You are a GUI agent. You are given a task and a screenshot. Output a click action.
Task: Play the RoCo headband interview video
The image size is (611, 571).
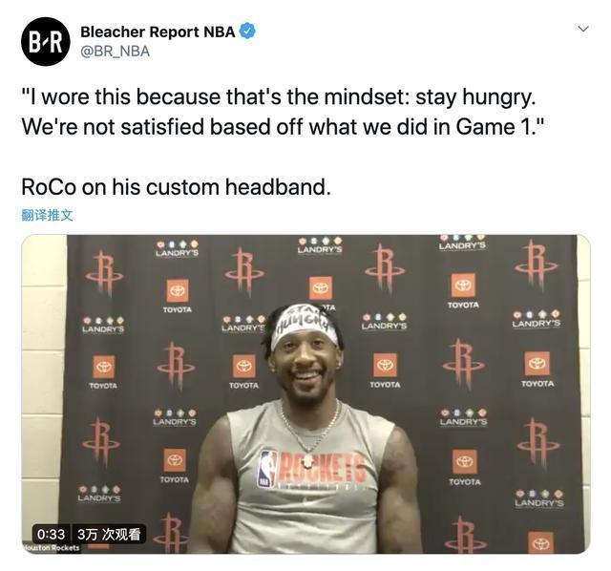pos(305,393)
